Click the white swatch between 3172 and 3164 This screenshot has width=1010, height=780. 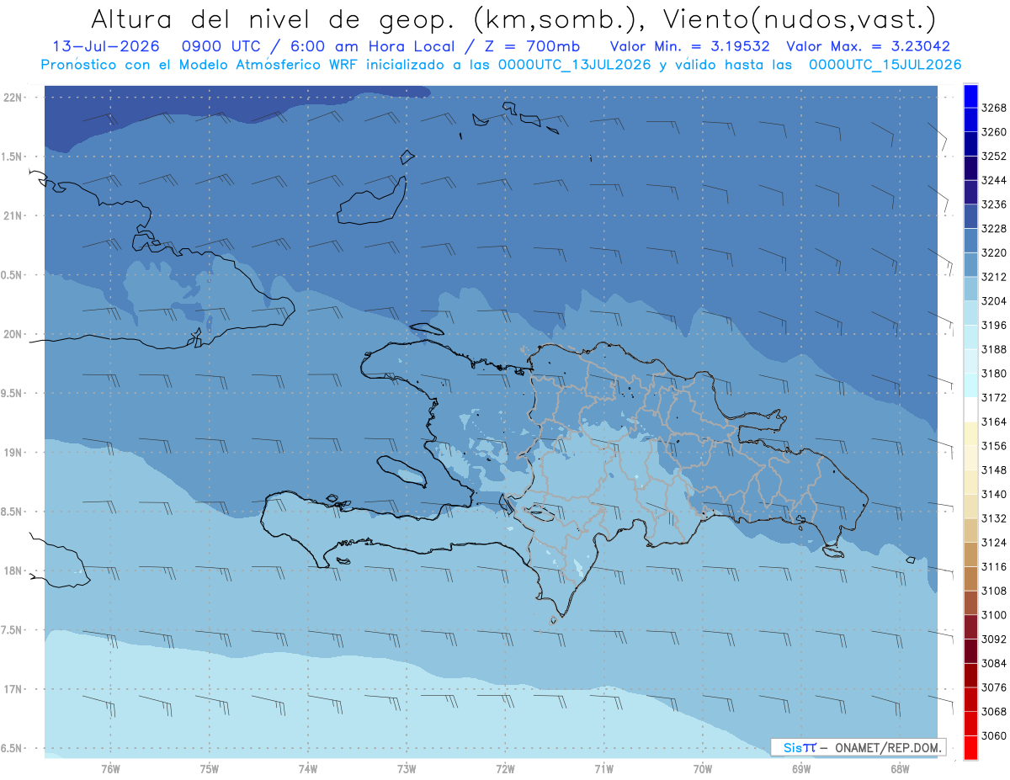[x=970, y=410]
